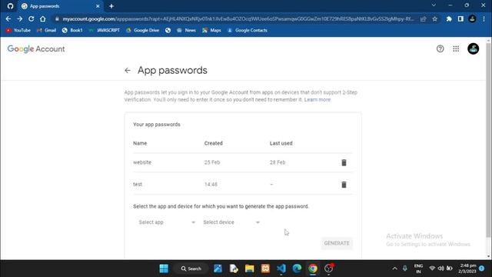Open the Google apps grid
This screenshot has height=277, width=492.
click(456, 48)
